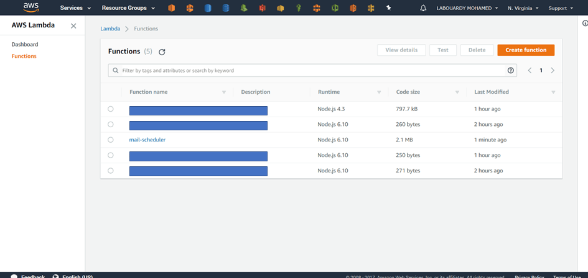This screenshot has height=278, width=588.
Task: Open the red S3 shortcut icon
Action: point(262,8)
